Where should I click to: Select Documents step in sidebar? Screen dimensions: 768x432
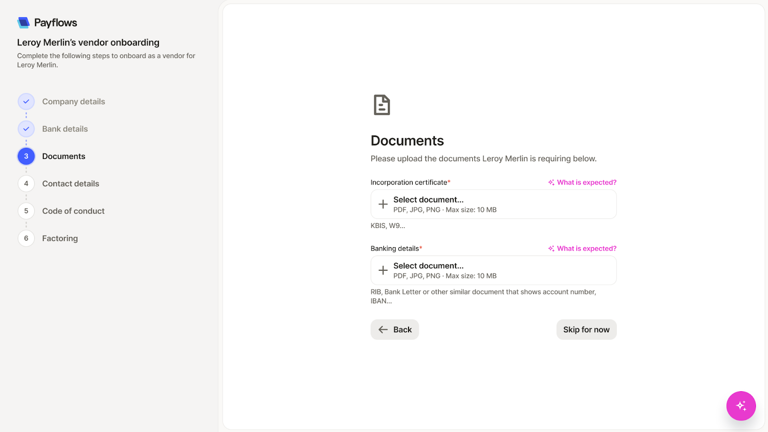(64, 156)
